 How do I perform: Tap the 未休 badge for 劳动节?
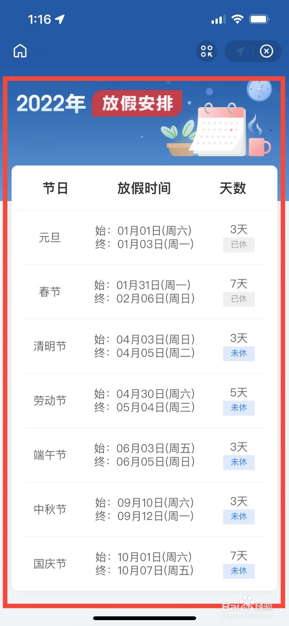click(x=239, y=408)
